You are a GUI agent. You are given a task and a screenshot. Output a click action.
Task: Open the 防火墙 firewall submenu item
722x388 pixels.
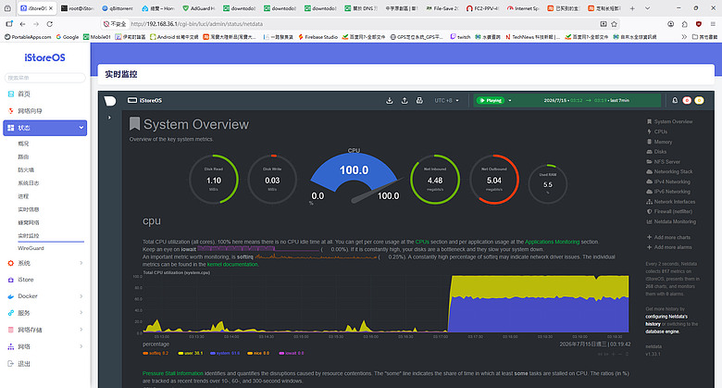26,170
